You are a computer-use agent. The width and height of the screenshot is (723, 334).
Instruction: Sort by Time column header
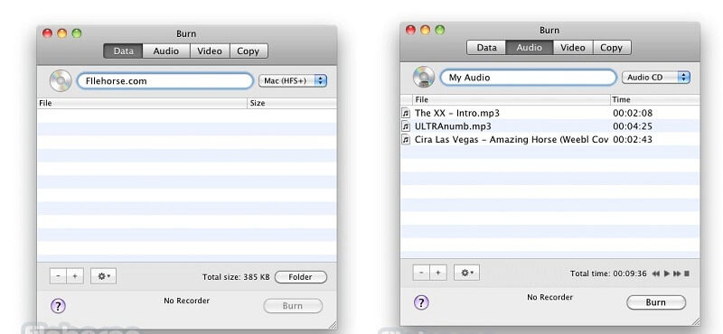pos(655,99)
